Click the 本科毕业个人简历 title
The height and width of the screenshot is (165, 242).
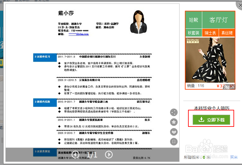pos(212,108)
